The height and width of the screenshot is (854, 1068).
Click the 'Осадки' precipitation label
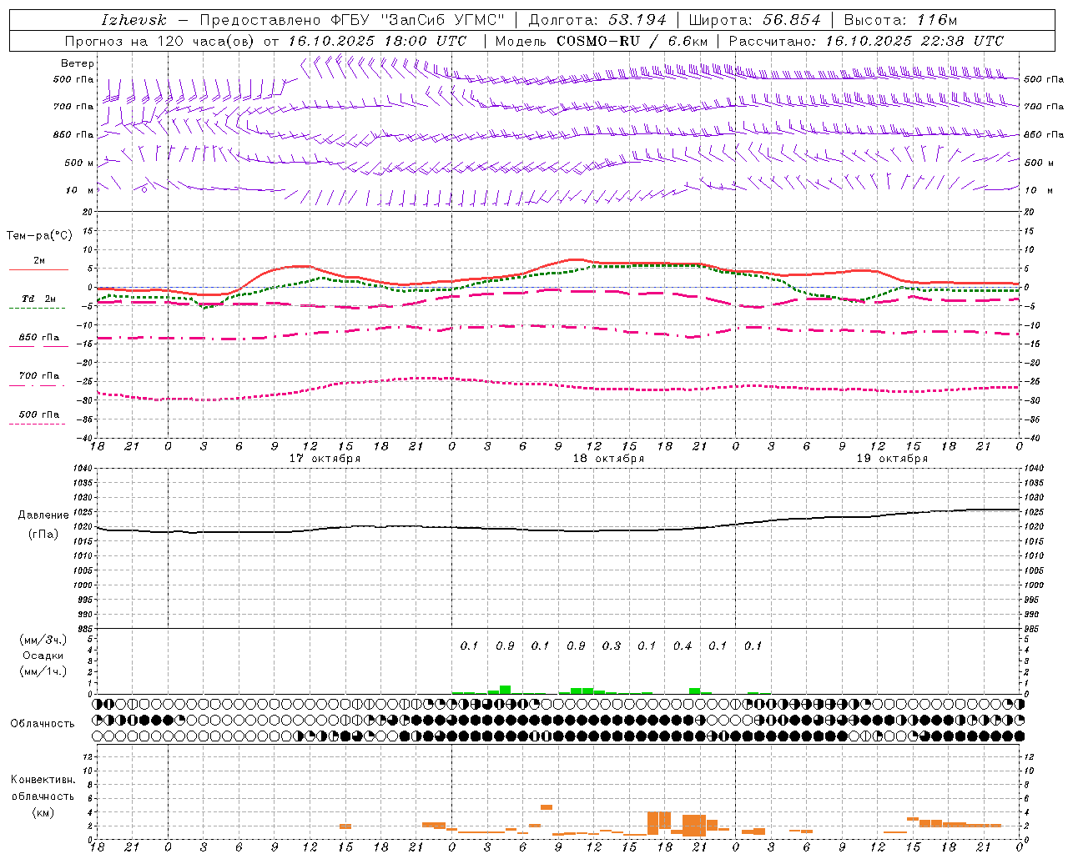(x=43, y=656)
